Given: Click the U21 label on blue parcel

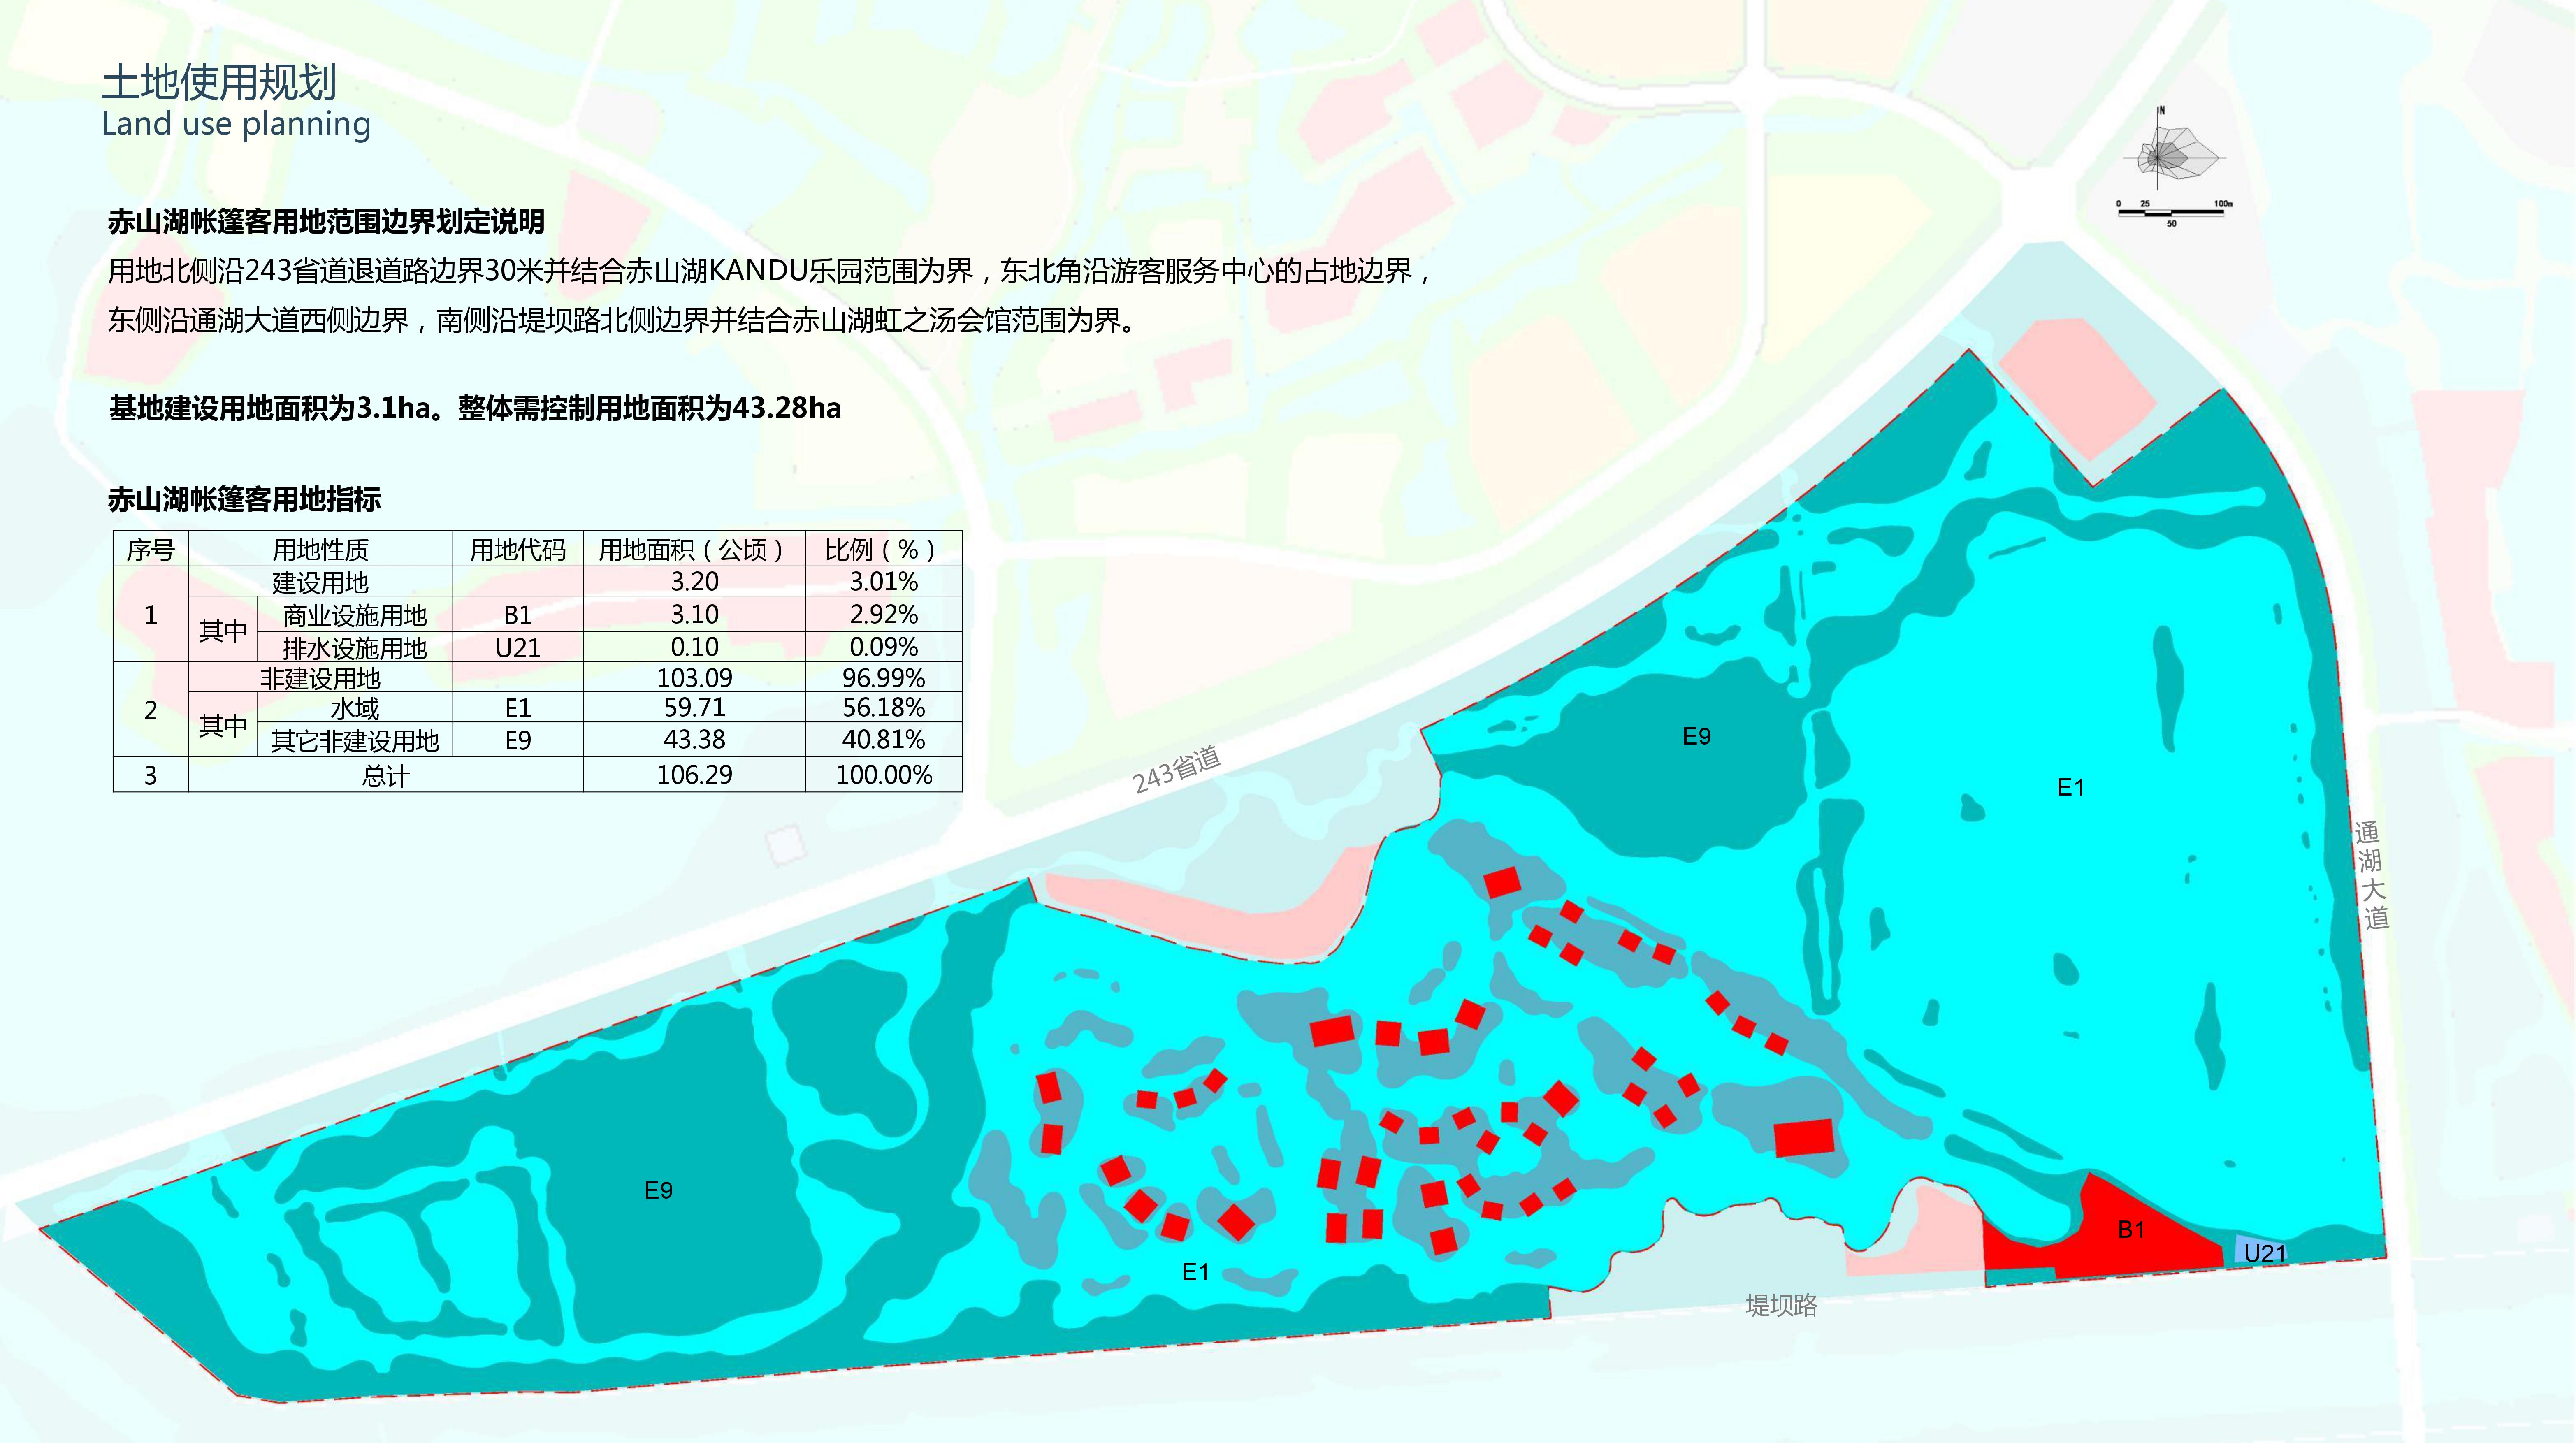Looking at the screenshot, I should tap(2265, 1253).
